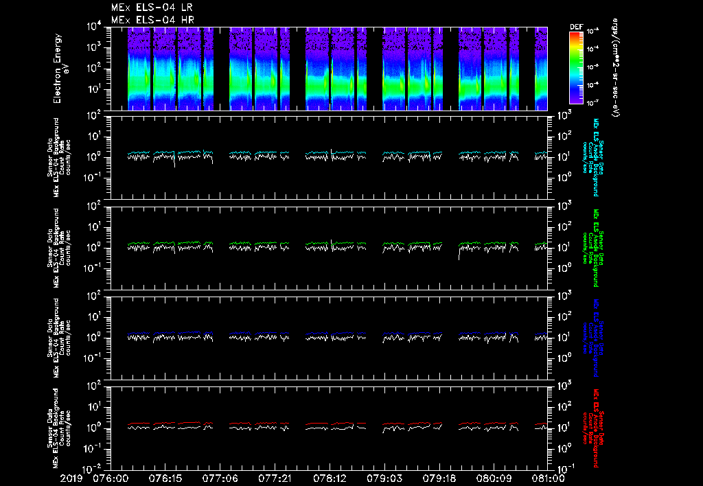Select the "Electron Energy eV" axis label
This screenshot has height=486, width=703.
(62, 69)
